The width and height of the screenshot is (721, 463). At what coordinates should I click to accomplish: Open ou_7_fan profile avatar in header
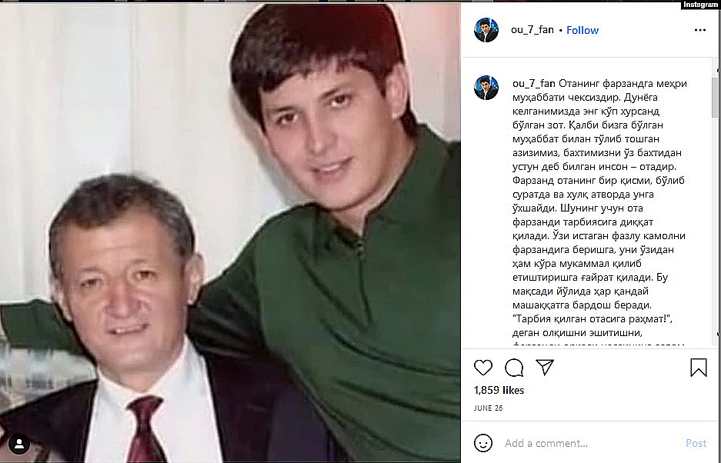[x=486, y=30]
